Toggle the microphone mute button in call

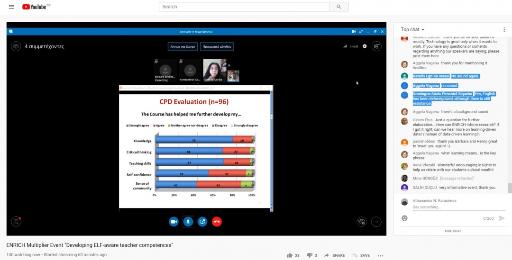pyautogui.click(x=188, y=221)
